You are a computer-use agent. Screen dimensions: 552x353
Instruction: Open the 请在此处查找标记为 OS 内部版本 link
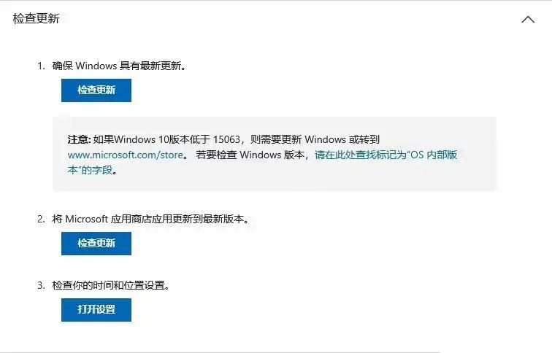(x=386, y=155)
